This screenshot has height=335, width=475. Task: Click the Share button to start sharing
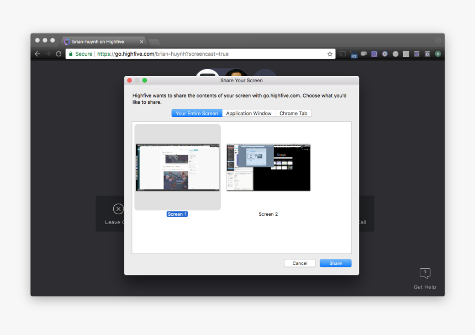point(335,263)
